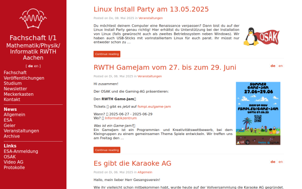Screen dimensions: 302x189
Task: Click 'Der OSAK und die Gaming-AG präsentieren:' line
Action: click(x=131, y=91)
